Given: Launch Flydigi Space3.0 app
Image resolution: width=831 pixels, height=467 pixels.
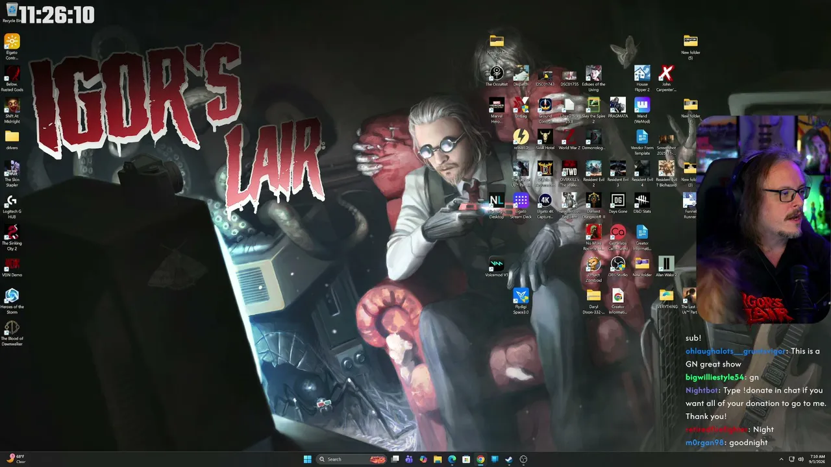Looking at the screenshot, I should (x=521, y=301).
